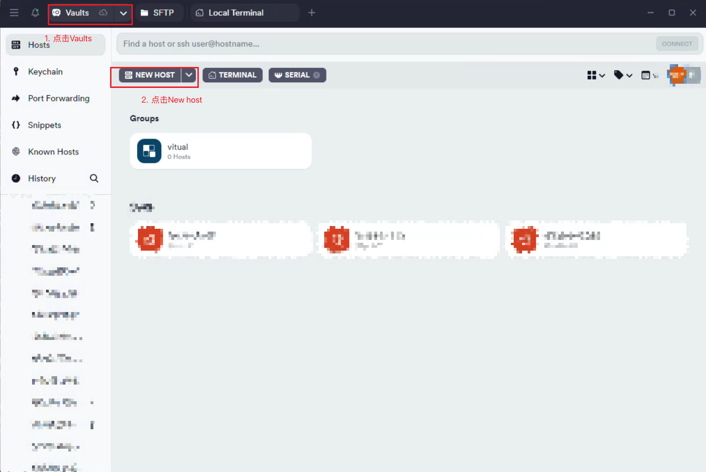Expand the Vaults dropdown arrow
The image size is (706, 472).
123,13
